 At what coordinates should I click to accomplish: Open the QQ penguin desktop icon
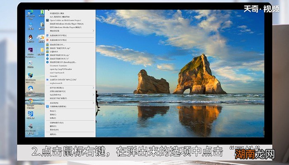coord(30,38)
